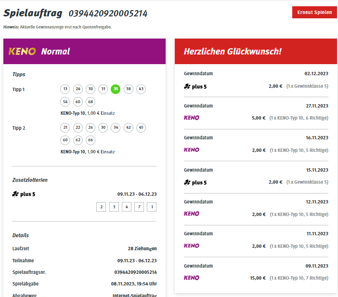Select number 62 in Tipp 2
Viewport: 338px width, 297px height.
(78, 140)
